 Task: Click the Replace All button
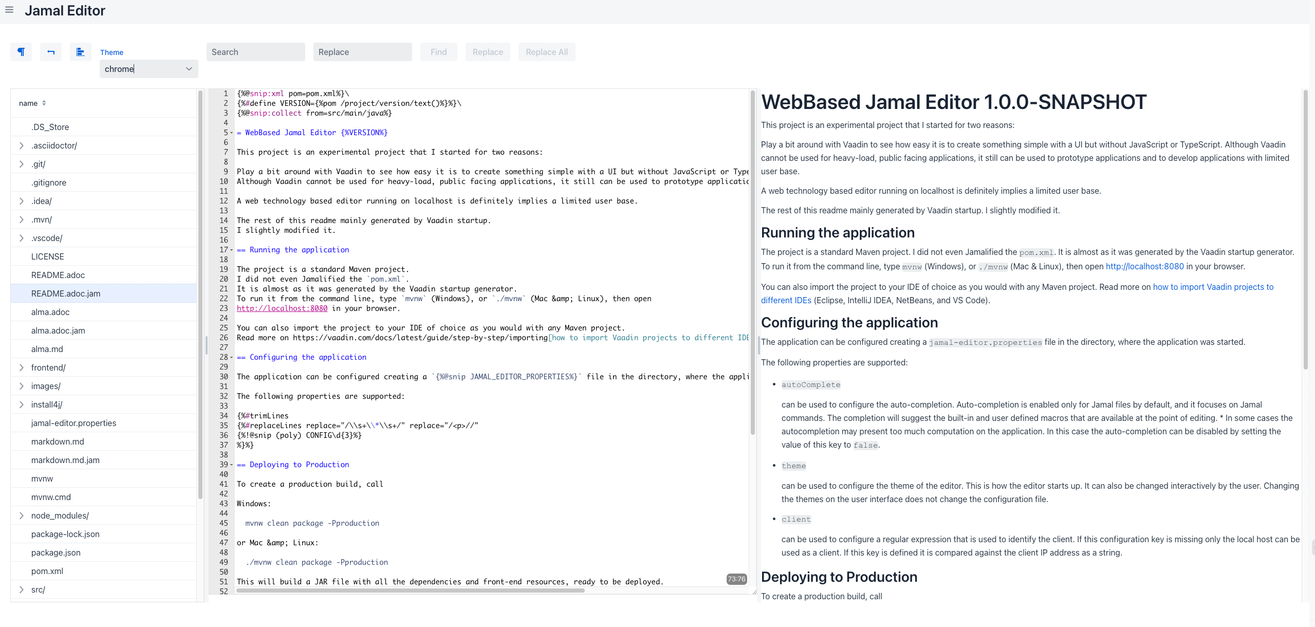point(547,52)
